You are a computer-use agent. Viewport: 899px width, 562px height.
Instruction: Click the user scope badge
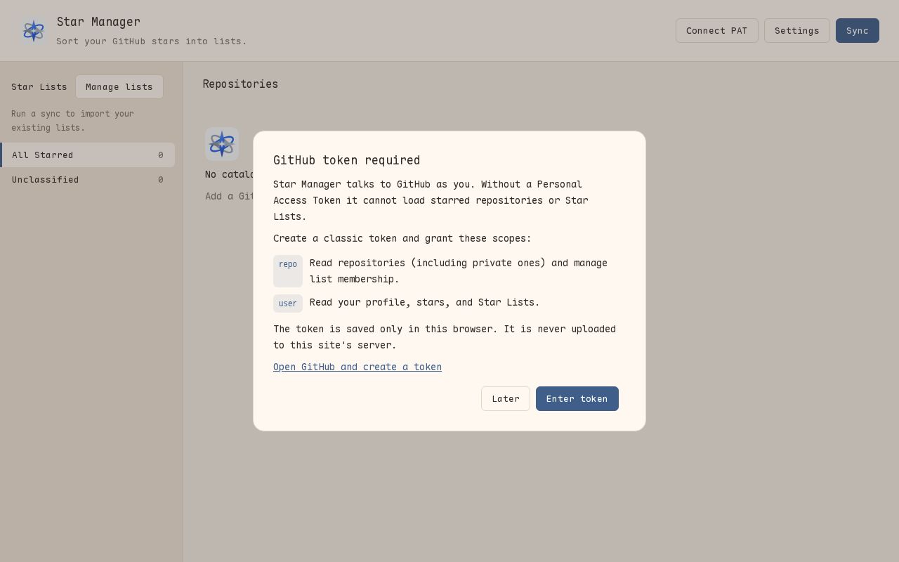pos(288,303)
